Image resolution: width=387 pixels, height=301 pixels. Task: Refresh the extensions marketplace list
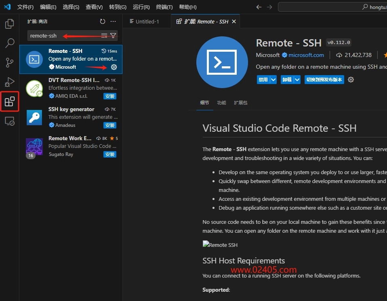click(103, 21)
